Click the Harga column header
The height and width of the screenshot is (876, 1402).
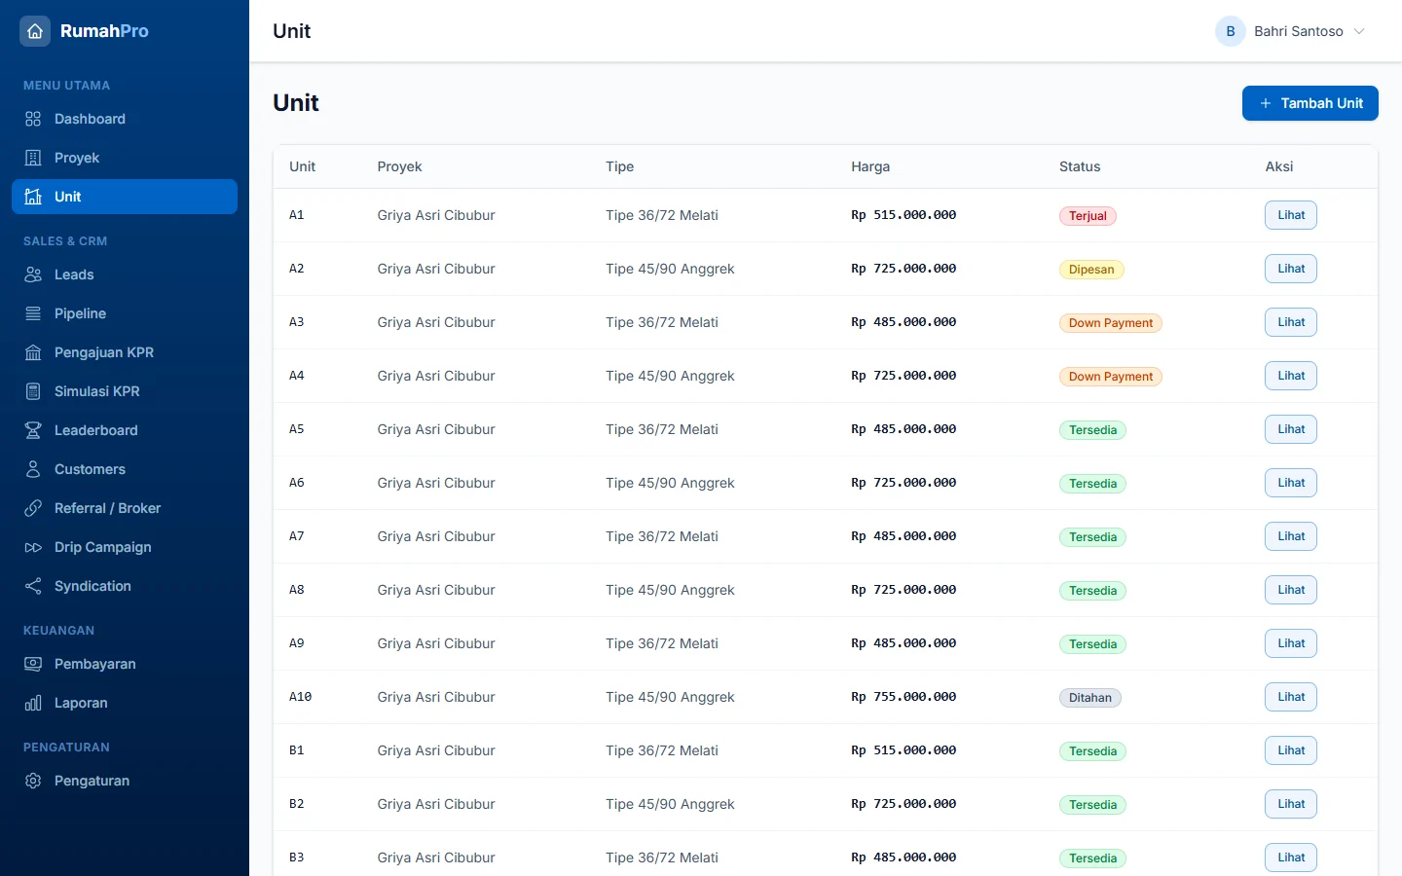pyautogui.click(x=870, y=166)
